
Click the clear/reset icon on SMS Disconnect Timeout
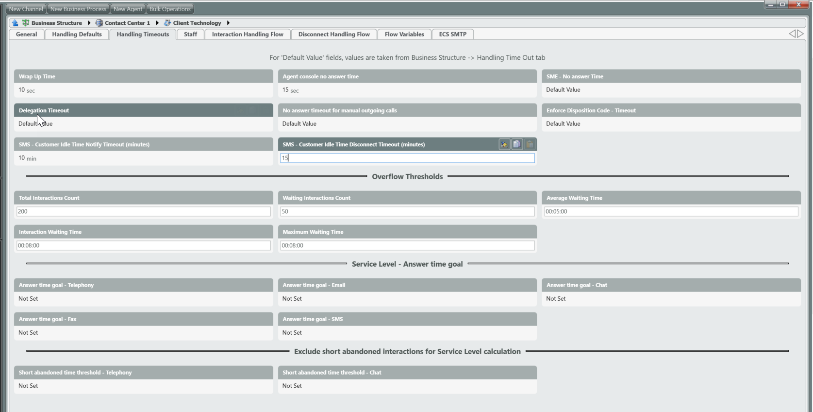pyautogui.click(x=504, y=144)
